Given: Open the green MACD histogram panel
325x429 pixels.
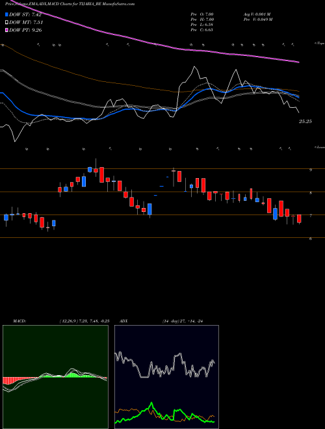Looking at the screenshot, I should [55, 377].
